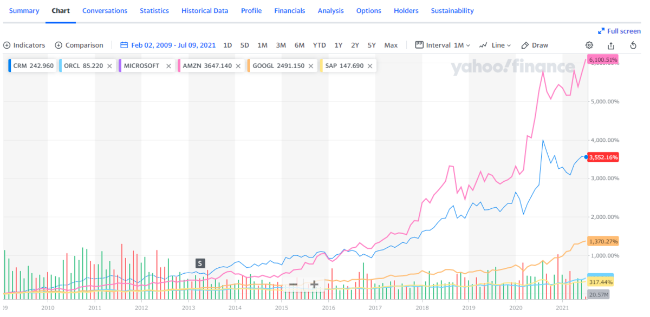Open the Indicators panel
650x317 pixels.
[24, 45]
